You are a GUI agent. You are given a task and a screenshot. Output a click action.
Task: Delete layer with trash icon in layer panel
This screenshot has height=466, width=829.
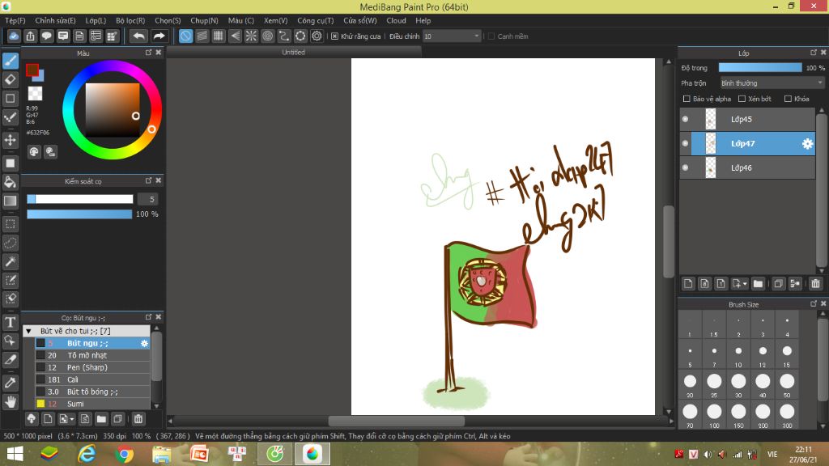pos(815,284)
